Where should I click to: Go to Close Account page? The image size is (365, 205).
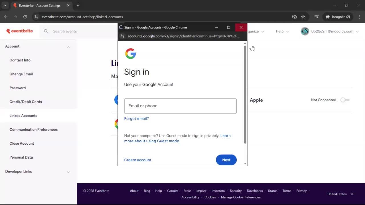(22, 143)
